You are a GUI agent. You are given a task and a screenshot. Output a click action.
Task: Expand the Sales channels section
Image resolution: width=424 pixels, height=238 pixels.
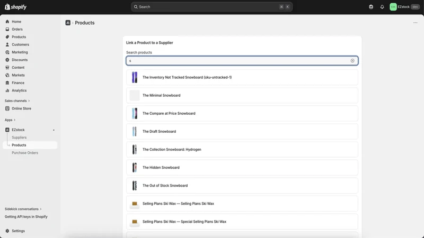[17, 100]
